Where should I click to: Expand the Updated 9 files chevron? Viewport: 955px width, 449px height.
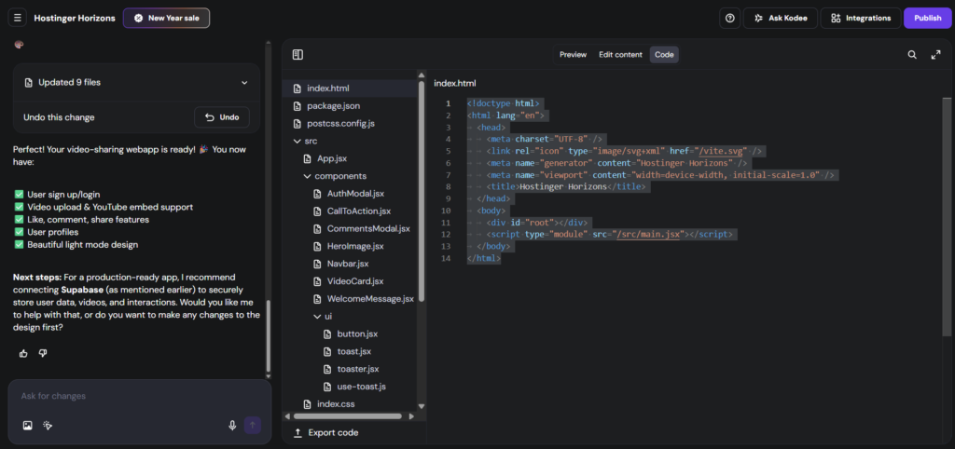tap(244, 83)
